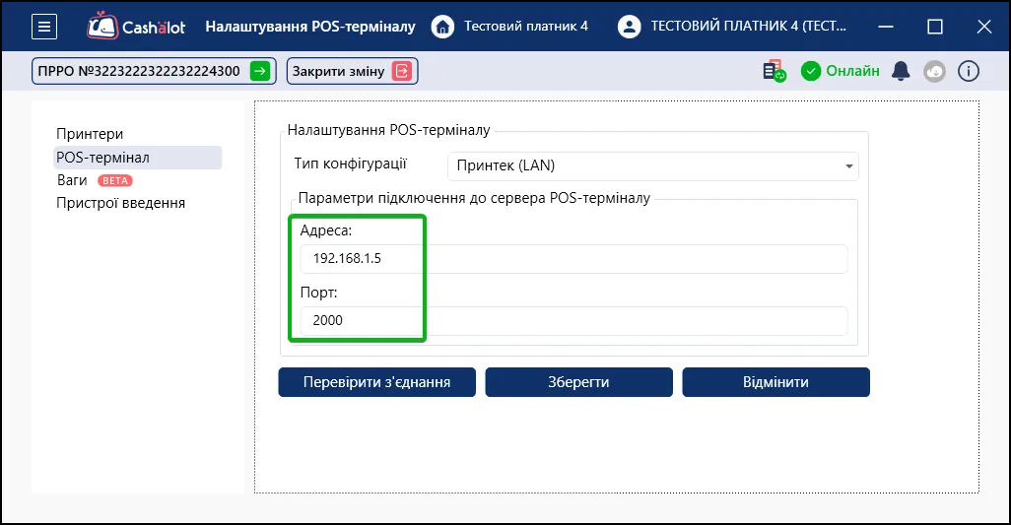Click the green arrow on ПРРО button

click(x=260, y=71)
